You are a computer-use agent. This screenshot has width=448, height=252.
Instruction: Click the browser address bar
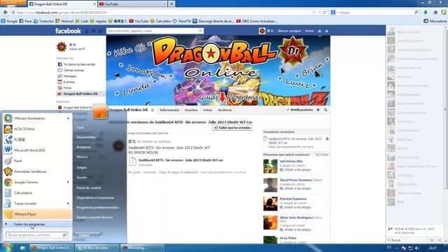coord(163,13)
